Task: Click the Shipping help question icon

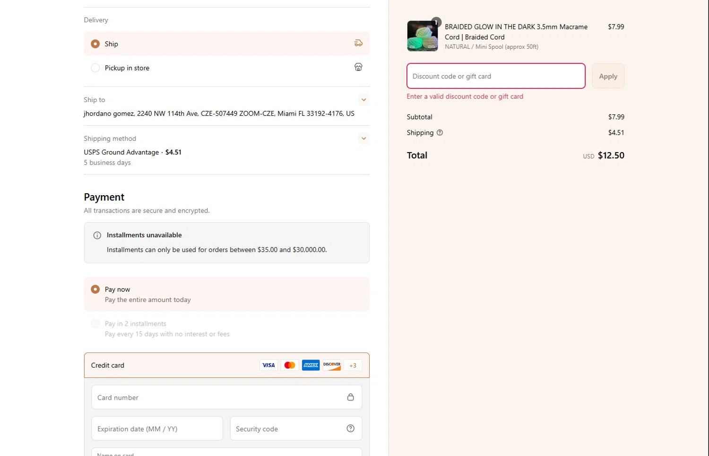Action: pyautogui.click(x=440, y=133)
